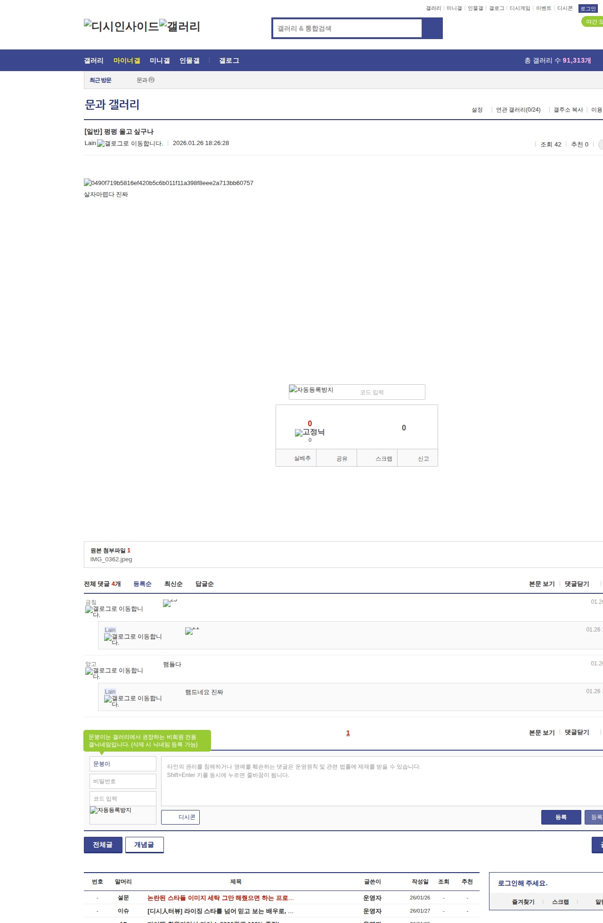Open the attached file IMG_0362.jpeg
This screenshot has height=923, width=603.
point(111,559)
